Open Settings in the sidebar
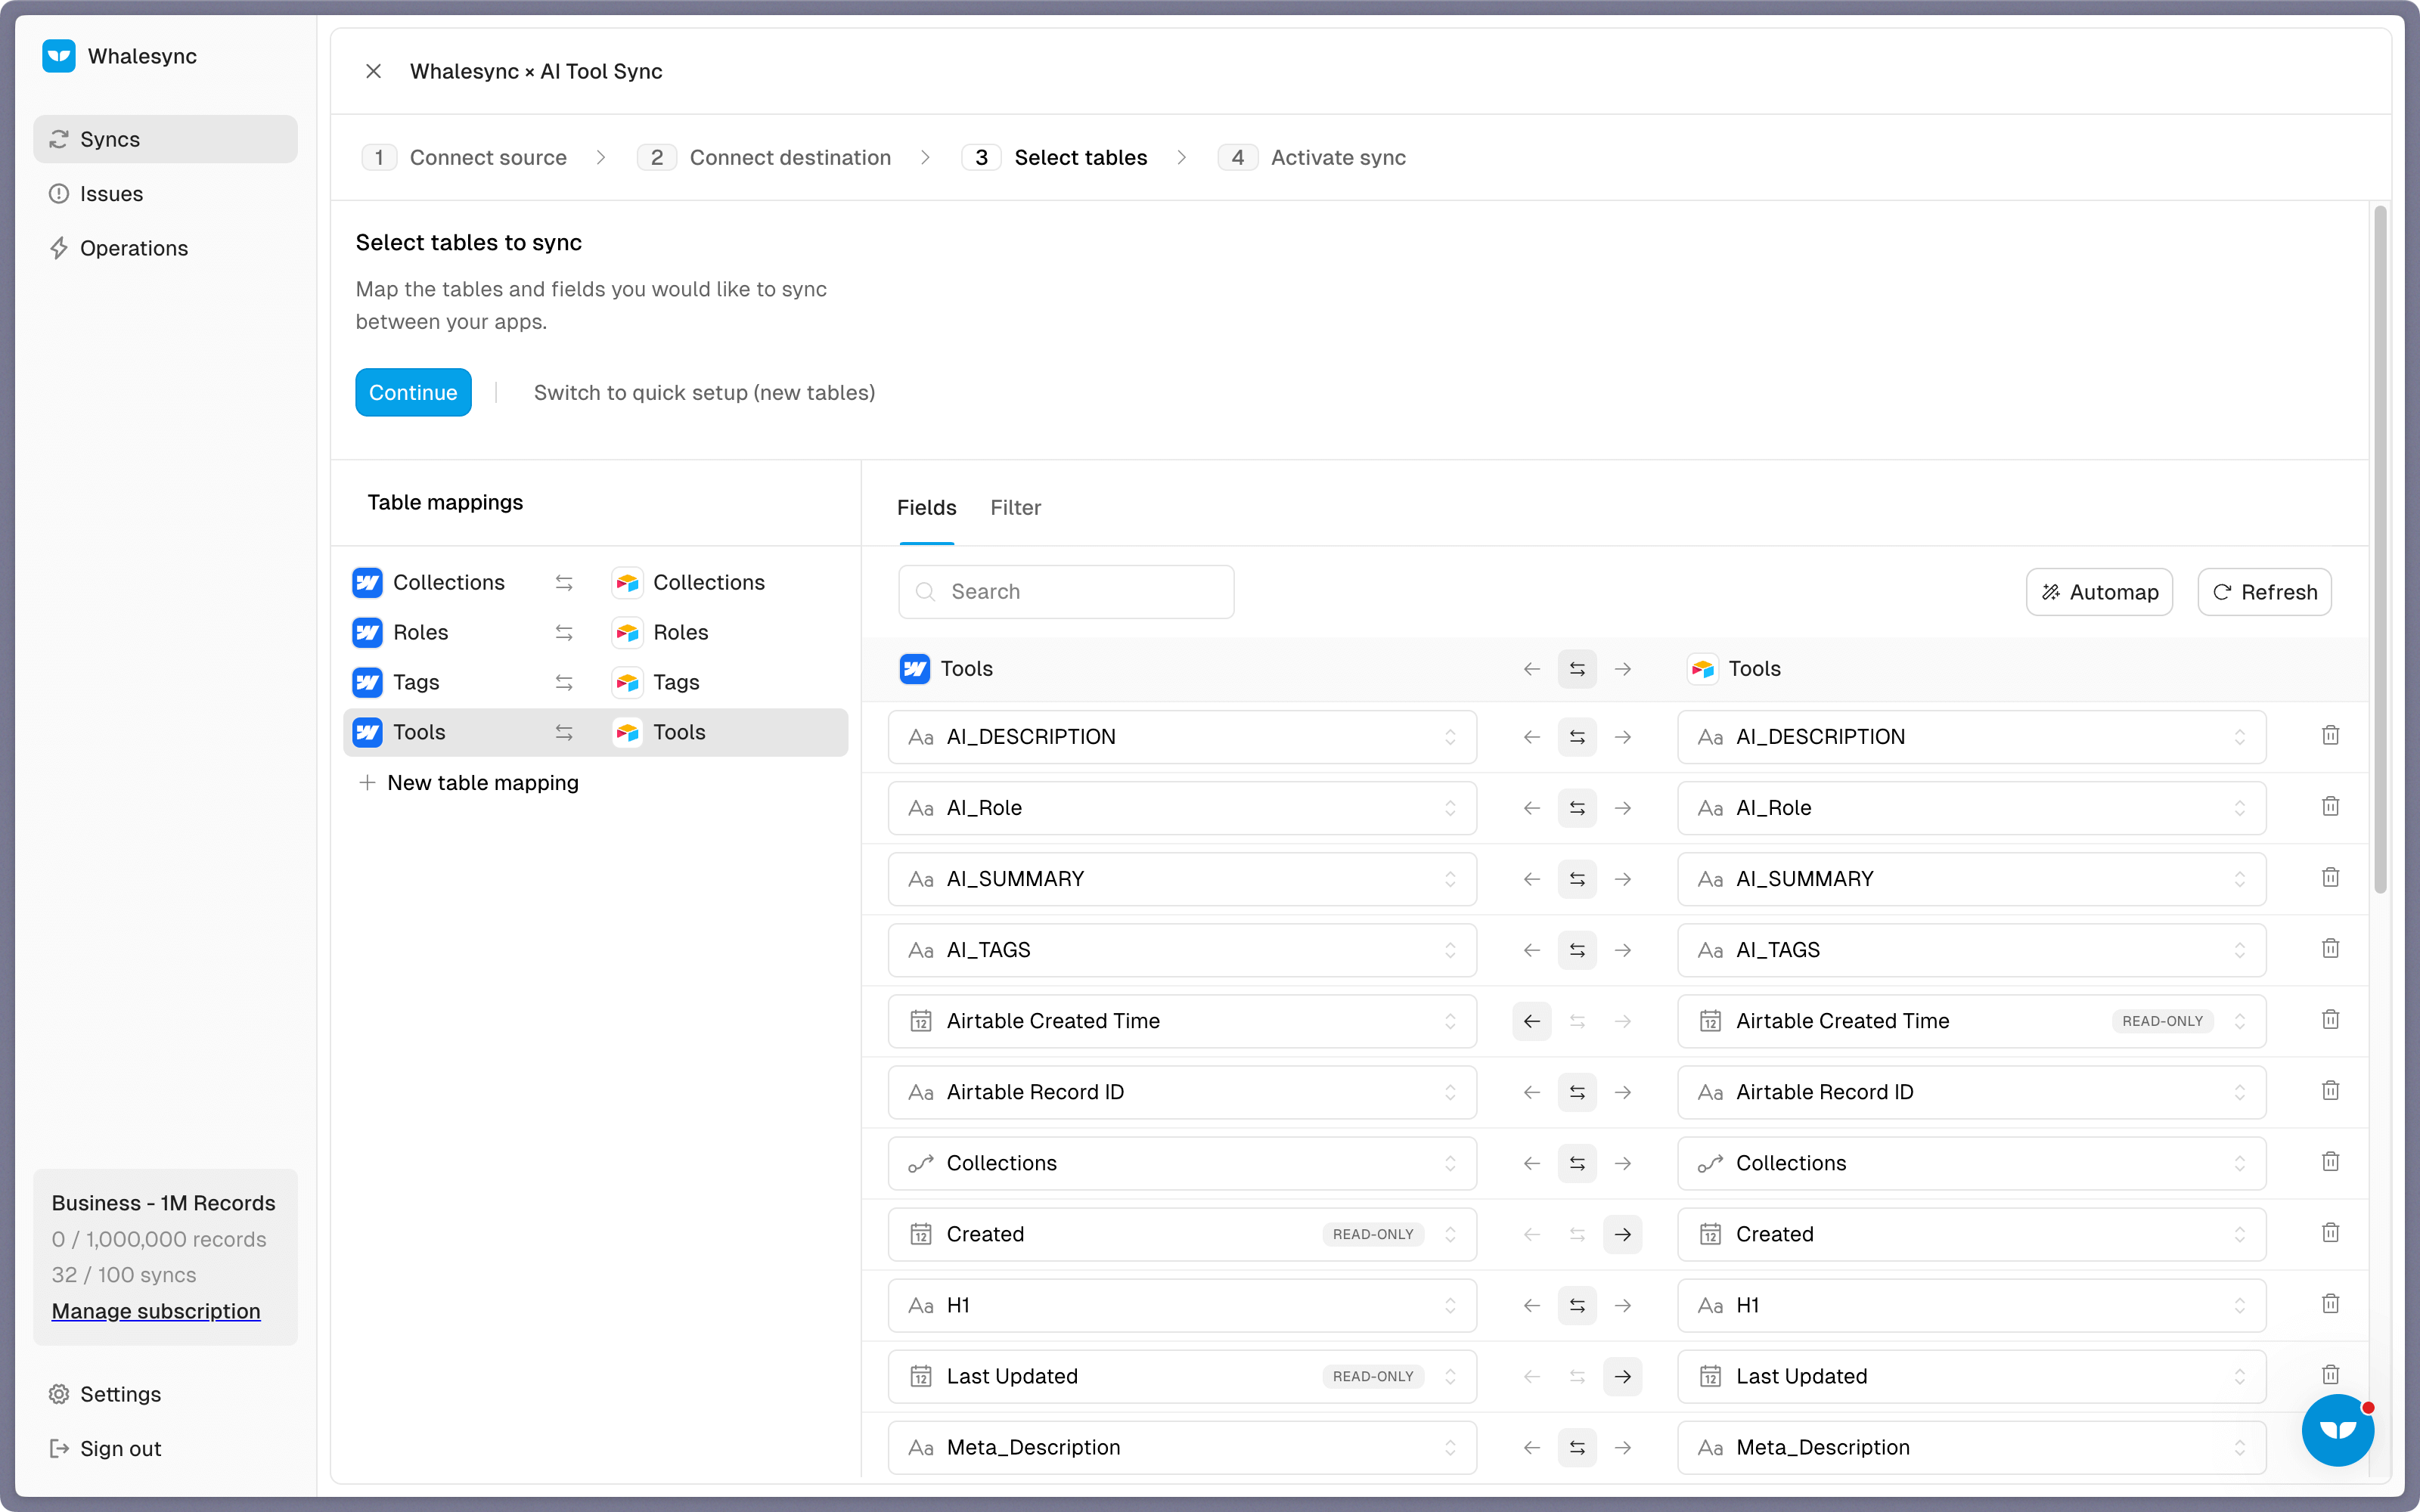 (x=105, y=1394)
